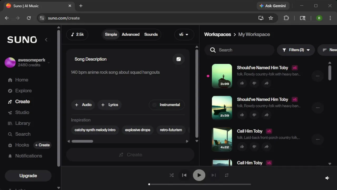This screenshot has width=337, height=190.
Task: Play the 4:22 Call Him Toby thumbnail
Action: 222,139
